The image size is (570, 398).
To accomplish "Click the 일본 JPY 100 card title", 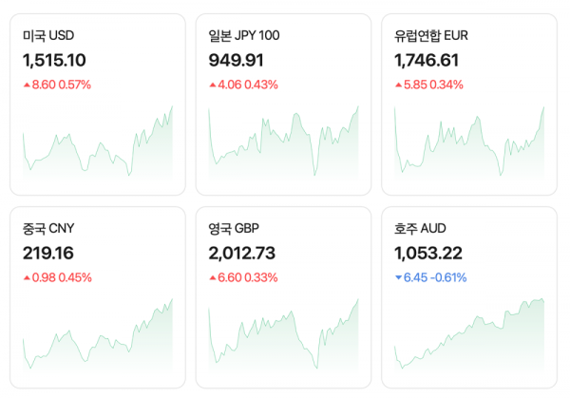I will (243, 36).
